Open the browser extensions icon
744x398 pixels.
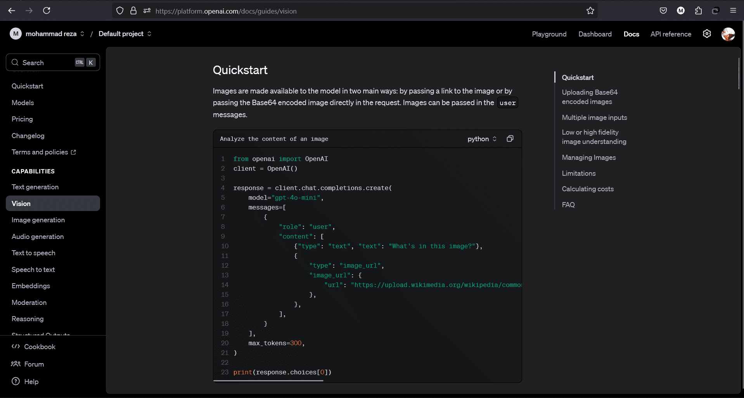(698, 11)
